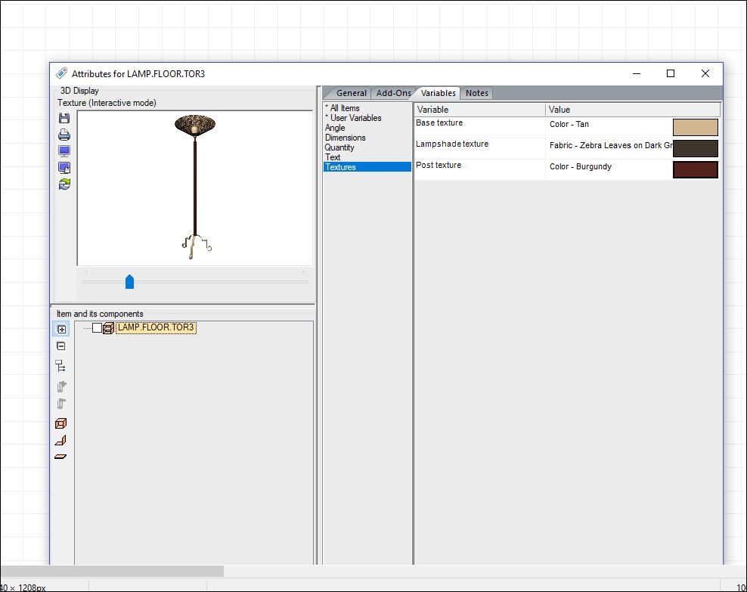This screenshot has width=747, height=592.
Task: Click the blue 3D display slider handle
Action: [x=129, y=282]
